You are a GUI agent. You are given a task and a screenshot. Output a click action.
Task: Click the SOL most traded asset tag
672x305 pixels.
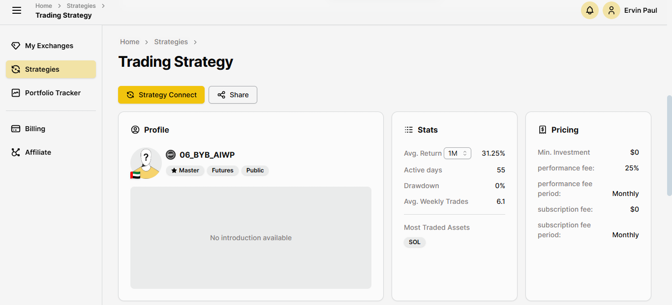415,242
